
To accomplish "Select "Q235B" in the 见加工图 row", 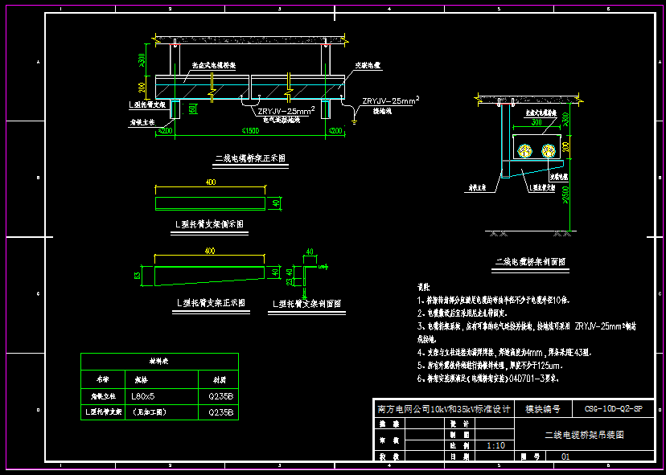I will pyautogui.click(x=220, y=412).
